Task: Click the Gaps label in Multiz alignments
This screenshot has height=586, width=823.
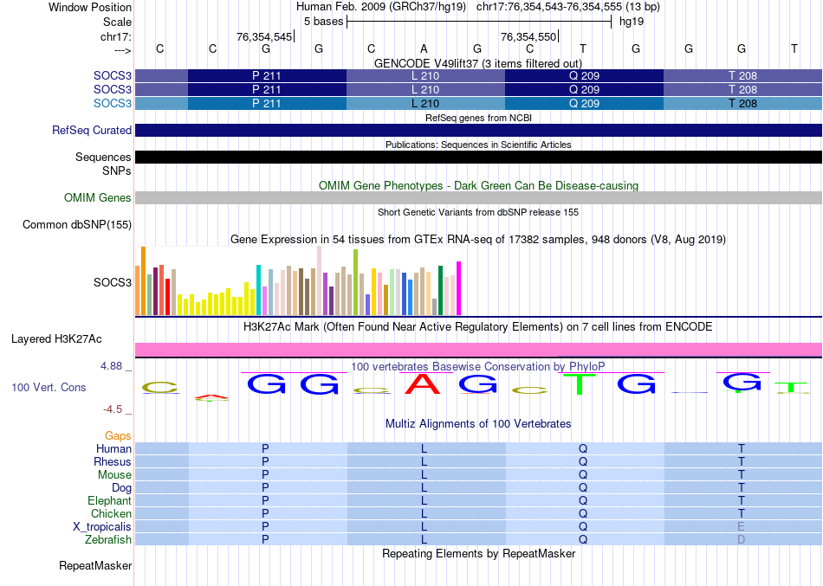Action: pos(118,436)
